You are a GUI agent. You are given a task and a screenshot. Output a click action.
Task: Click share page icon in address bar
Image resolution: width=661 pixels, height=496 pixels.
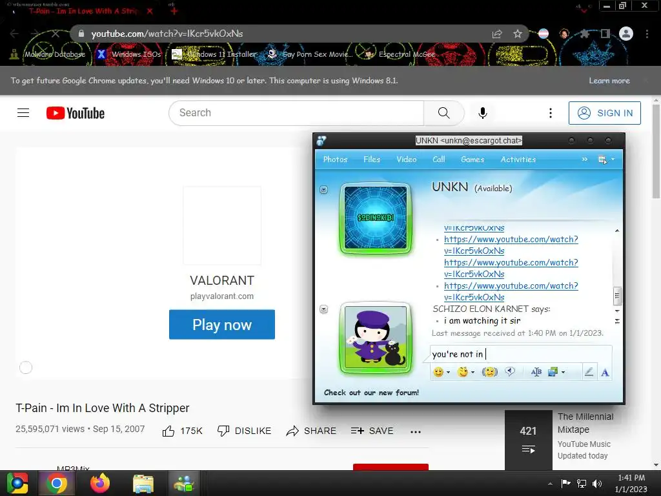click(497, 34)
